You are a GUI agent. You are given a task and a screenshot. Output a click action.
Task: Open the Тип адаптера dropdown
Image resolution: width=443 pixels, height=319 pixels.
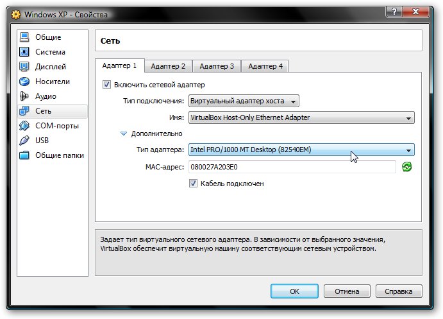tap(301, 150)
